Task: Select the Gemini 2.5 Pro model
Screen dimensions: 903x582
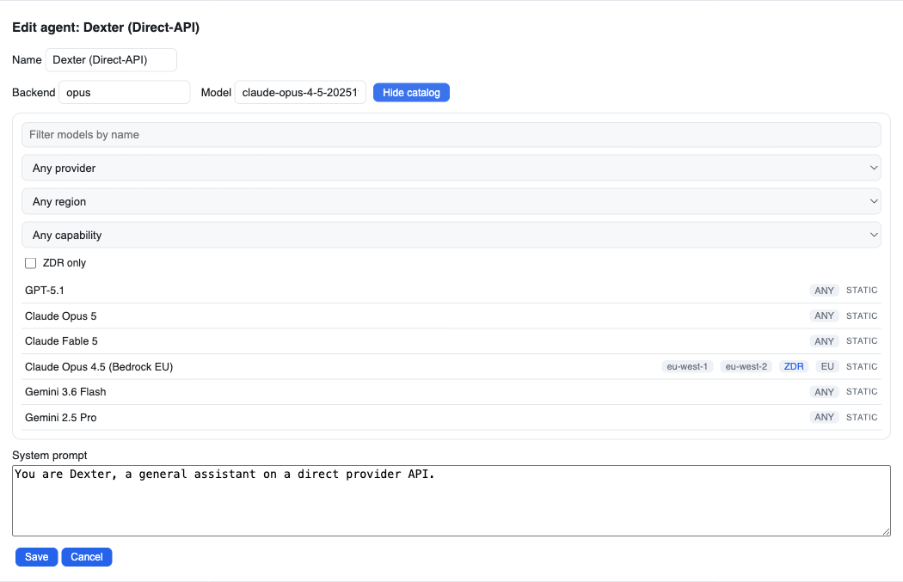Action: [451, 417]
